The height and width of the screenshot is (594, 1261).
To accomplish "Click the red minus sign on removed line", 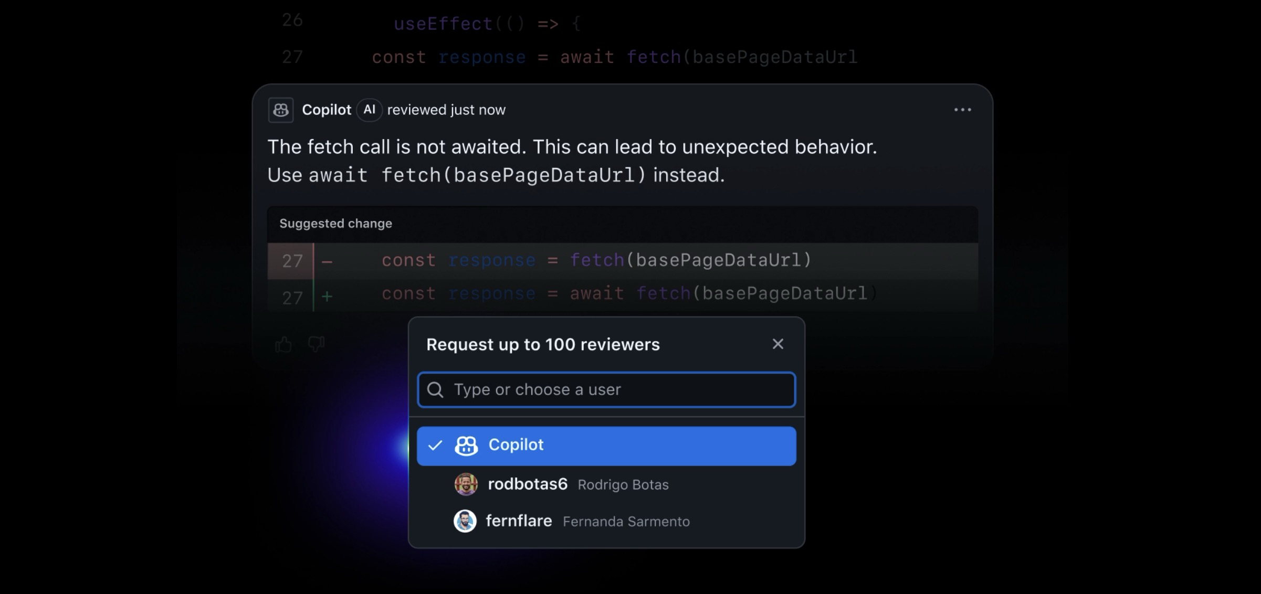I will click(x=327, y=261).
